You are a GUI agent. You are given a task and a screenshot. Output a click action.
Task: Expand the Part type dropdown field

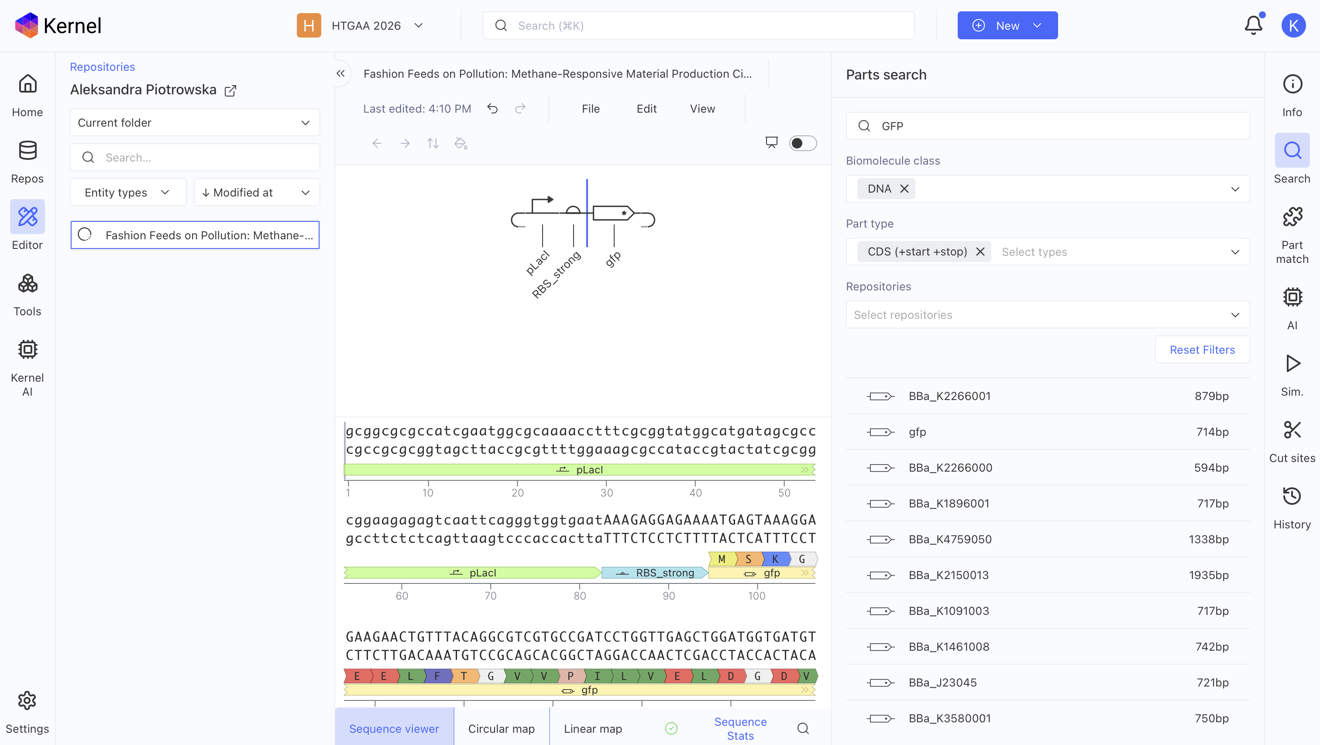1047,252
